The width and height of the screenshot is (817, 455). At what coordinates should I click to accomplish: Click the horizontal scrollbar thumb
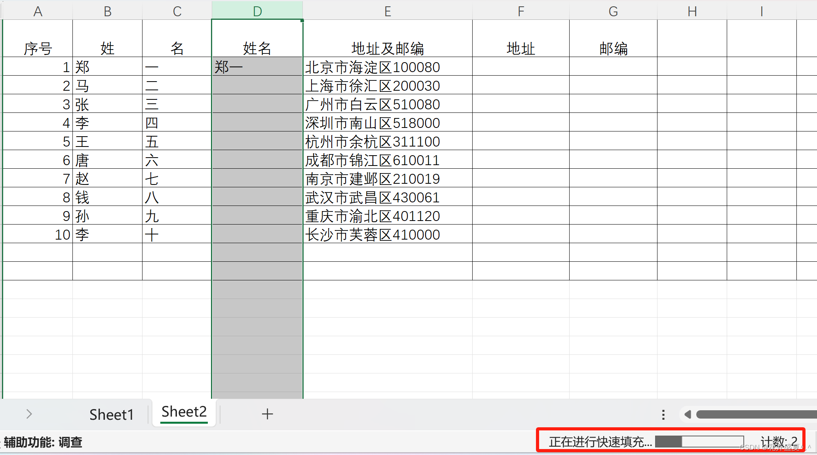[x=756, y=414]
